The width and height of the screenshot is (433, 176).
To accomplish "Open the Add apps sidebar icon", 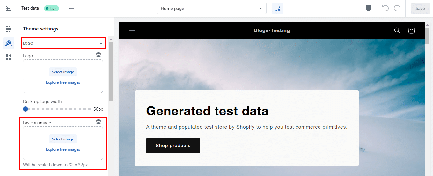I will [x=9, y=57].
